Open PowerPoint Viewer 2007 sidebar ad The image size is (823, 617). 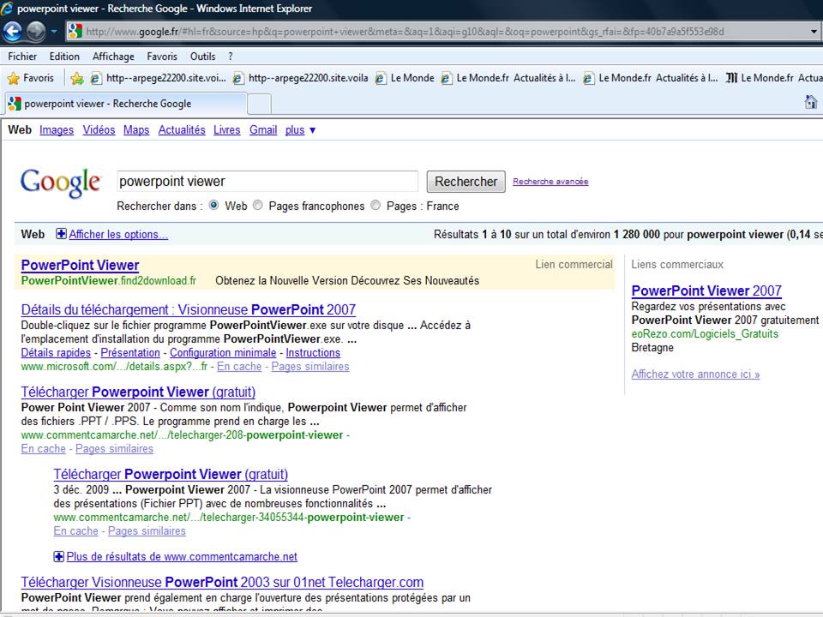[706, 291]
